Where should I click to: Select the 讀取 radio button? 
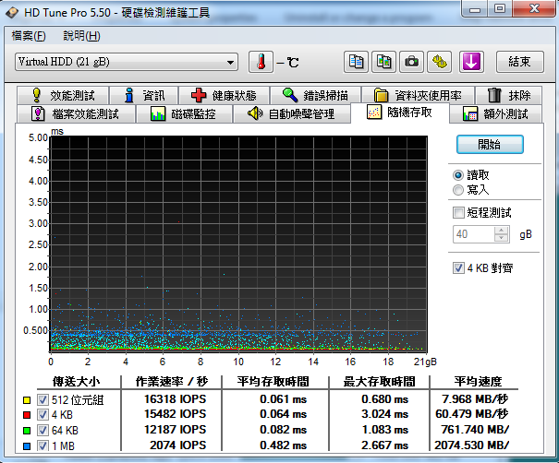[458, 175]
